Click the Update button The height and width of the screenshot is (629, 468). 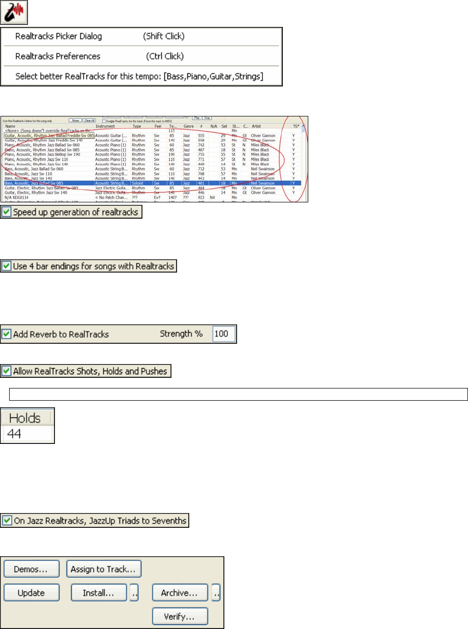point(32,593)
